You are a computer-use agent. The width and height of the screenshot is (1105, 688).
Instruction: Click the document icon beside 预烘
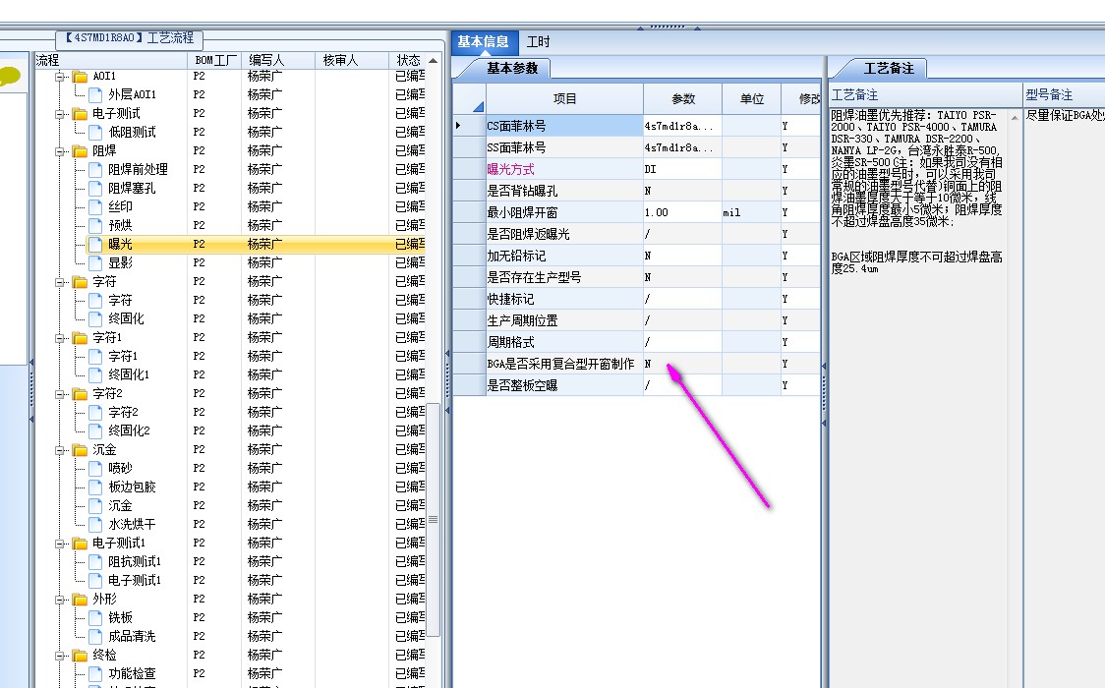(95, 225)
